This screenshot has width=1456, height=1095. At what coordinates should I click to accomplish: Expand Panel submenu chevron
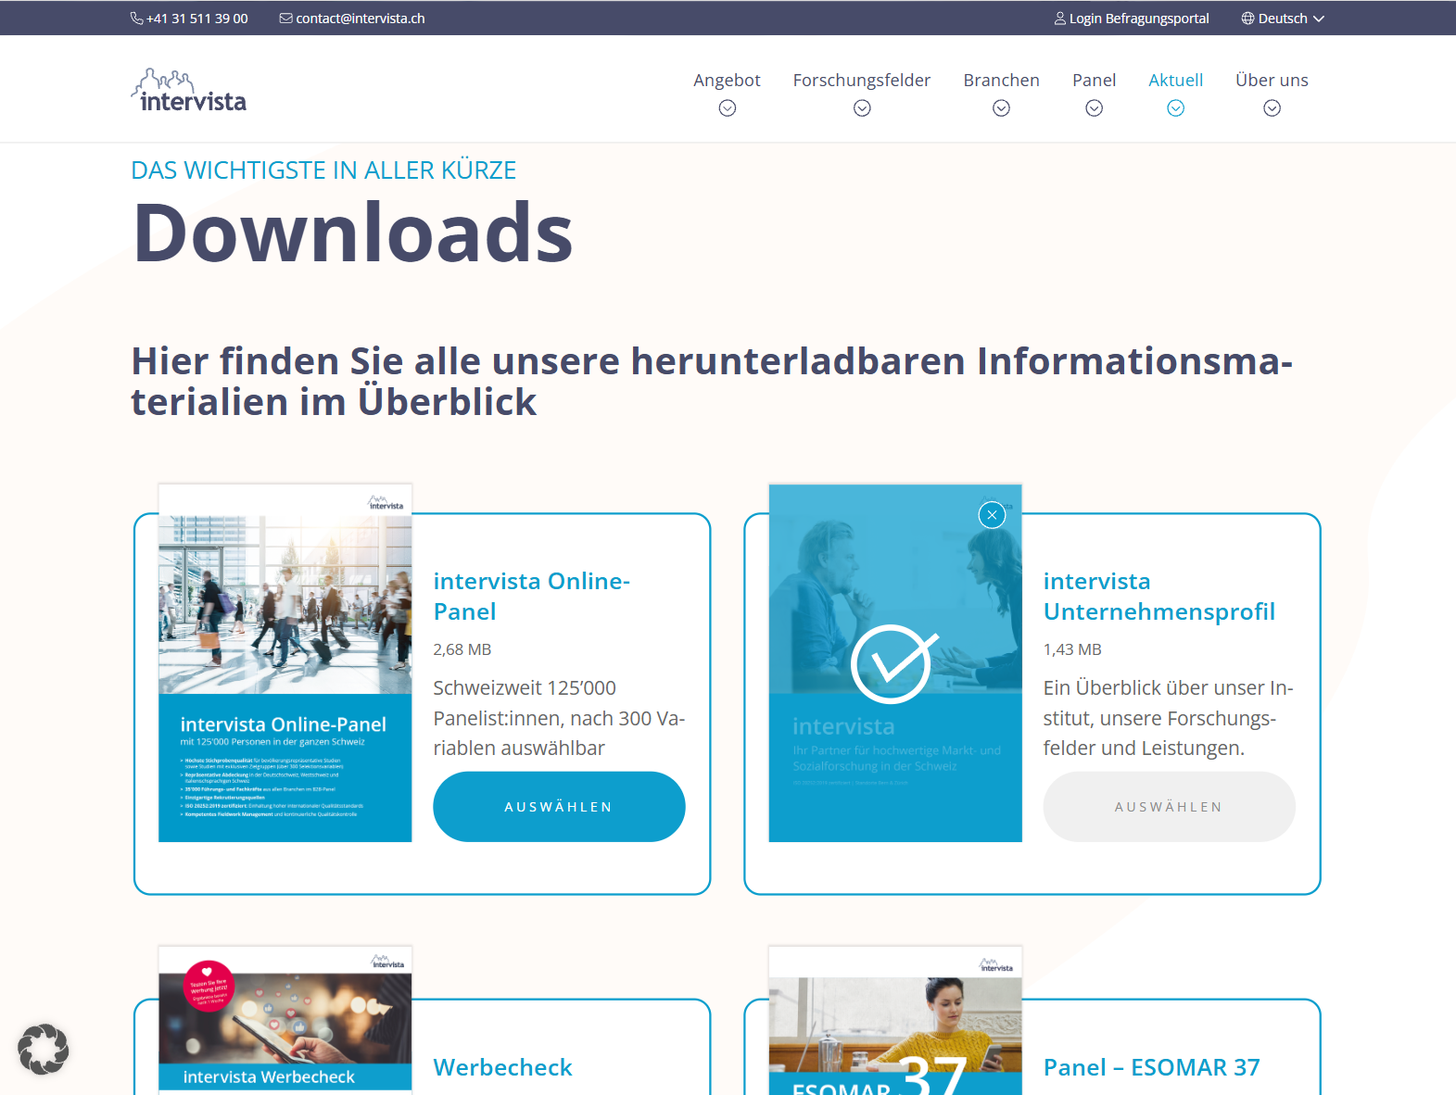click(1094, 108)
